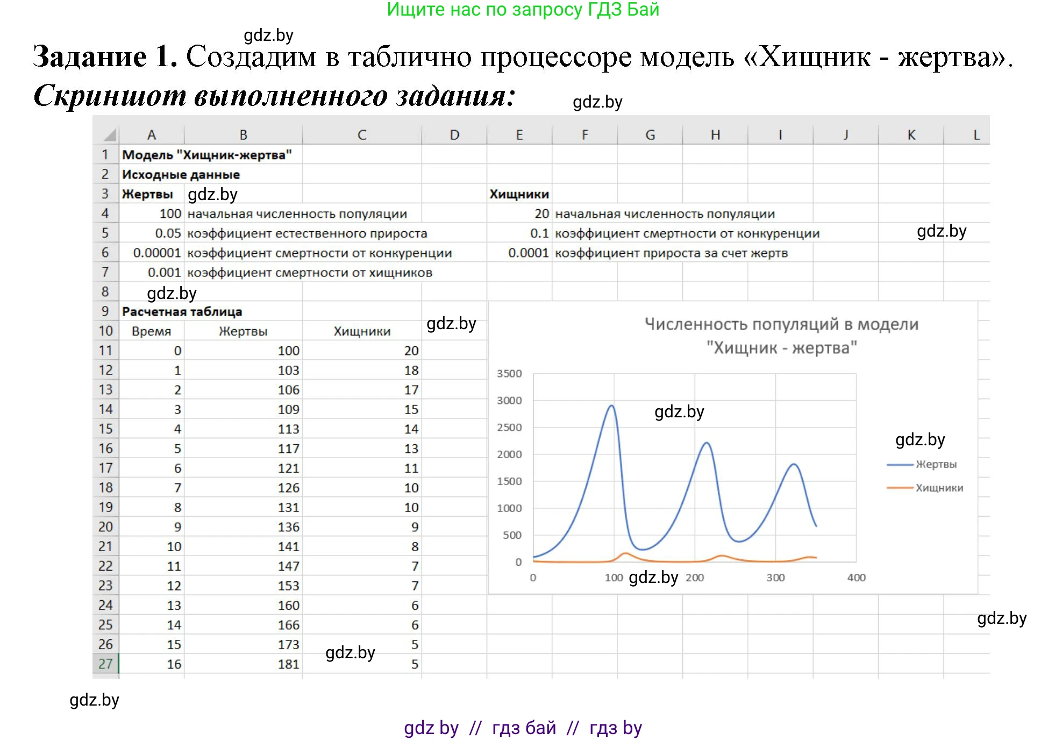
Task: Click the Хищники legend entry
Action: 925,488
